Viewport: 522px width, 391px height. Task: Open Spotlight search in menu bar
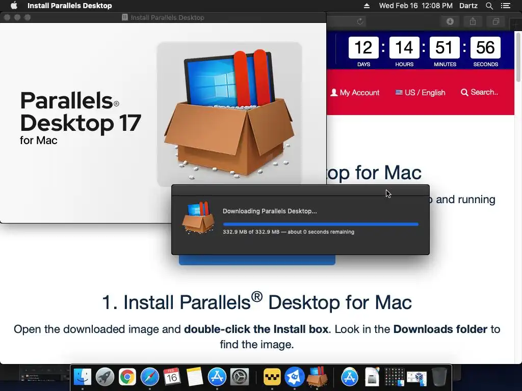(489, 6)
